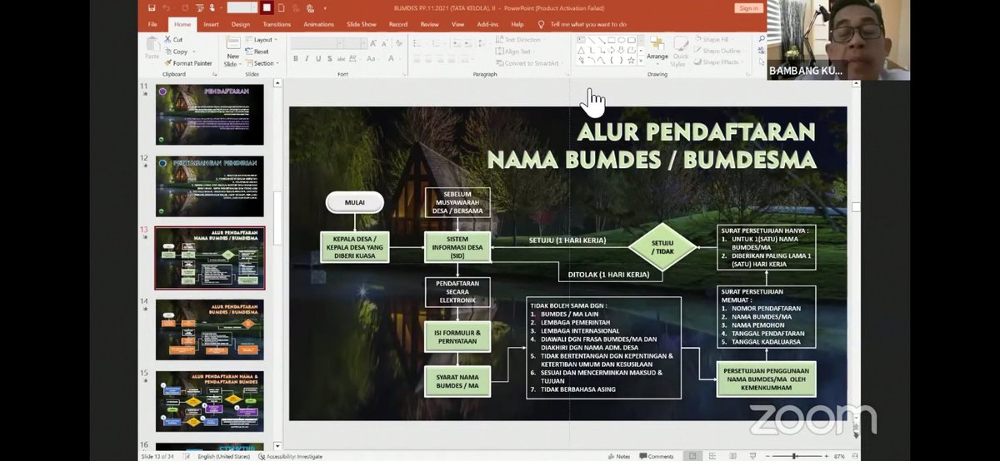Image resolution: width=1000 pixels, height=461 pixels.
Task: Select the star shape in shapes gallery
Action: click(x=631, y=60)
